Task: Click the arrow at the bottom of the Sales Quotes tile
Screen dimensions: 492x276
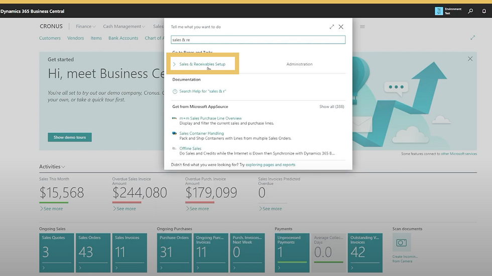Action: [x=44, y=268]
